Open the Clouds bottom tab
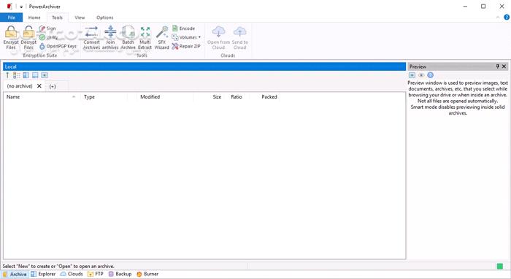This screenshot has width=511, height=279. [x=72, y=274]
